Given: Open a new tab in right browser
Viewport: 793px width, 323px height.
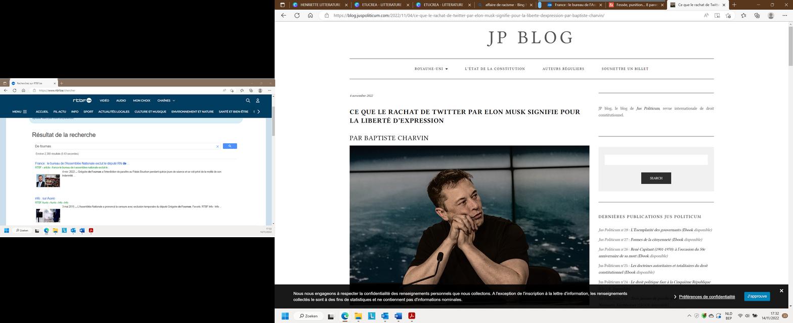Looking at the screenshot, I should point(734,5).
